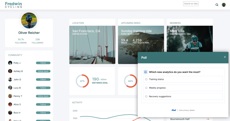Click the 47% distance goal progress ring
This screenshot has height=121, width=230.
[x=82, y=81]
